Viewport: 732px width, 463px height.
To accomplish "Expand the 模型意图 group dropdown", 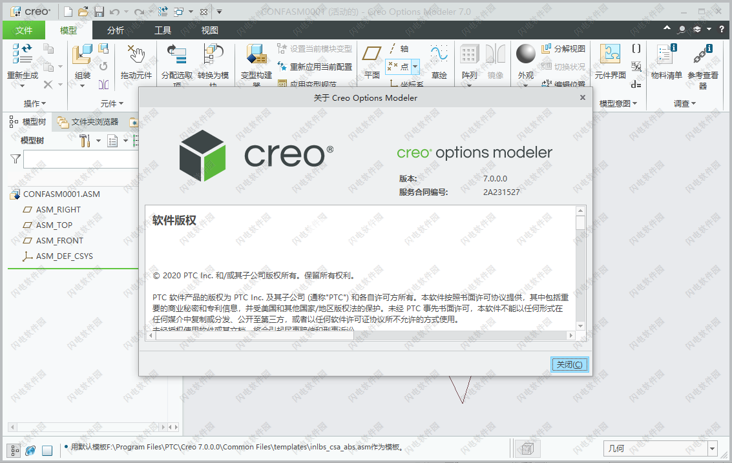I will pyautogui.click(x=618, y=103).
